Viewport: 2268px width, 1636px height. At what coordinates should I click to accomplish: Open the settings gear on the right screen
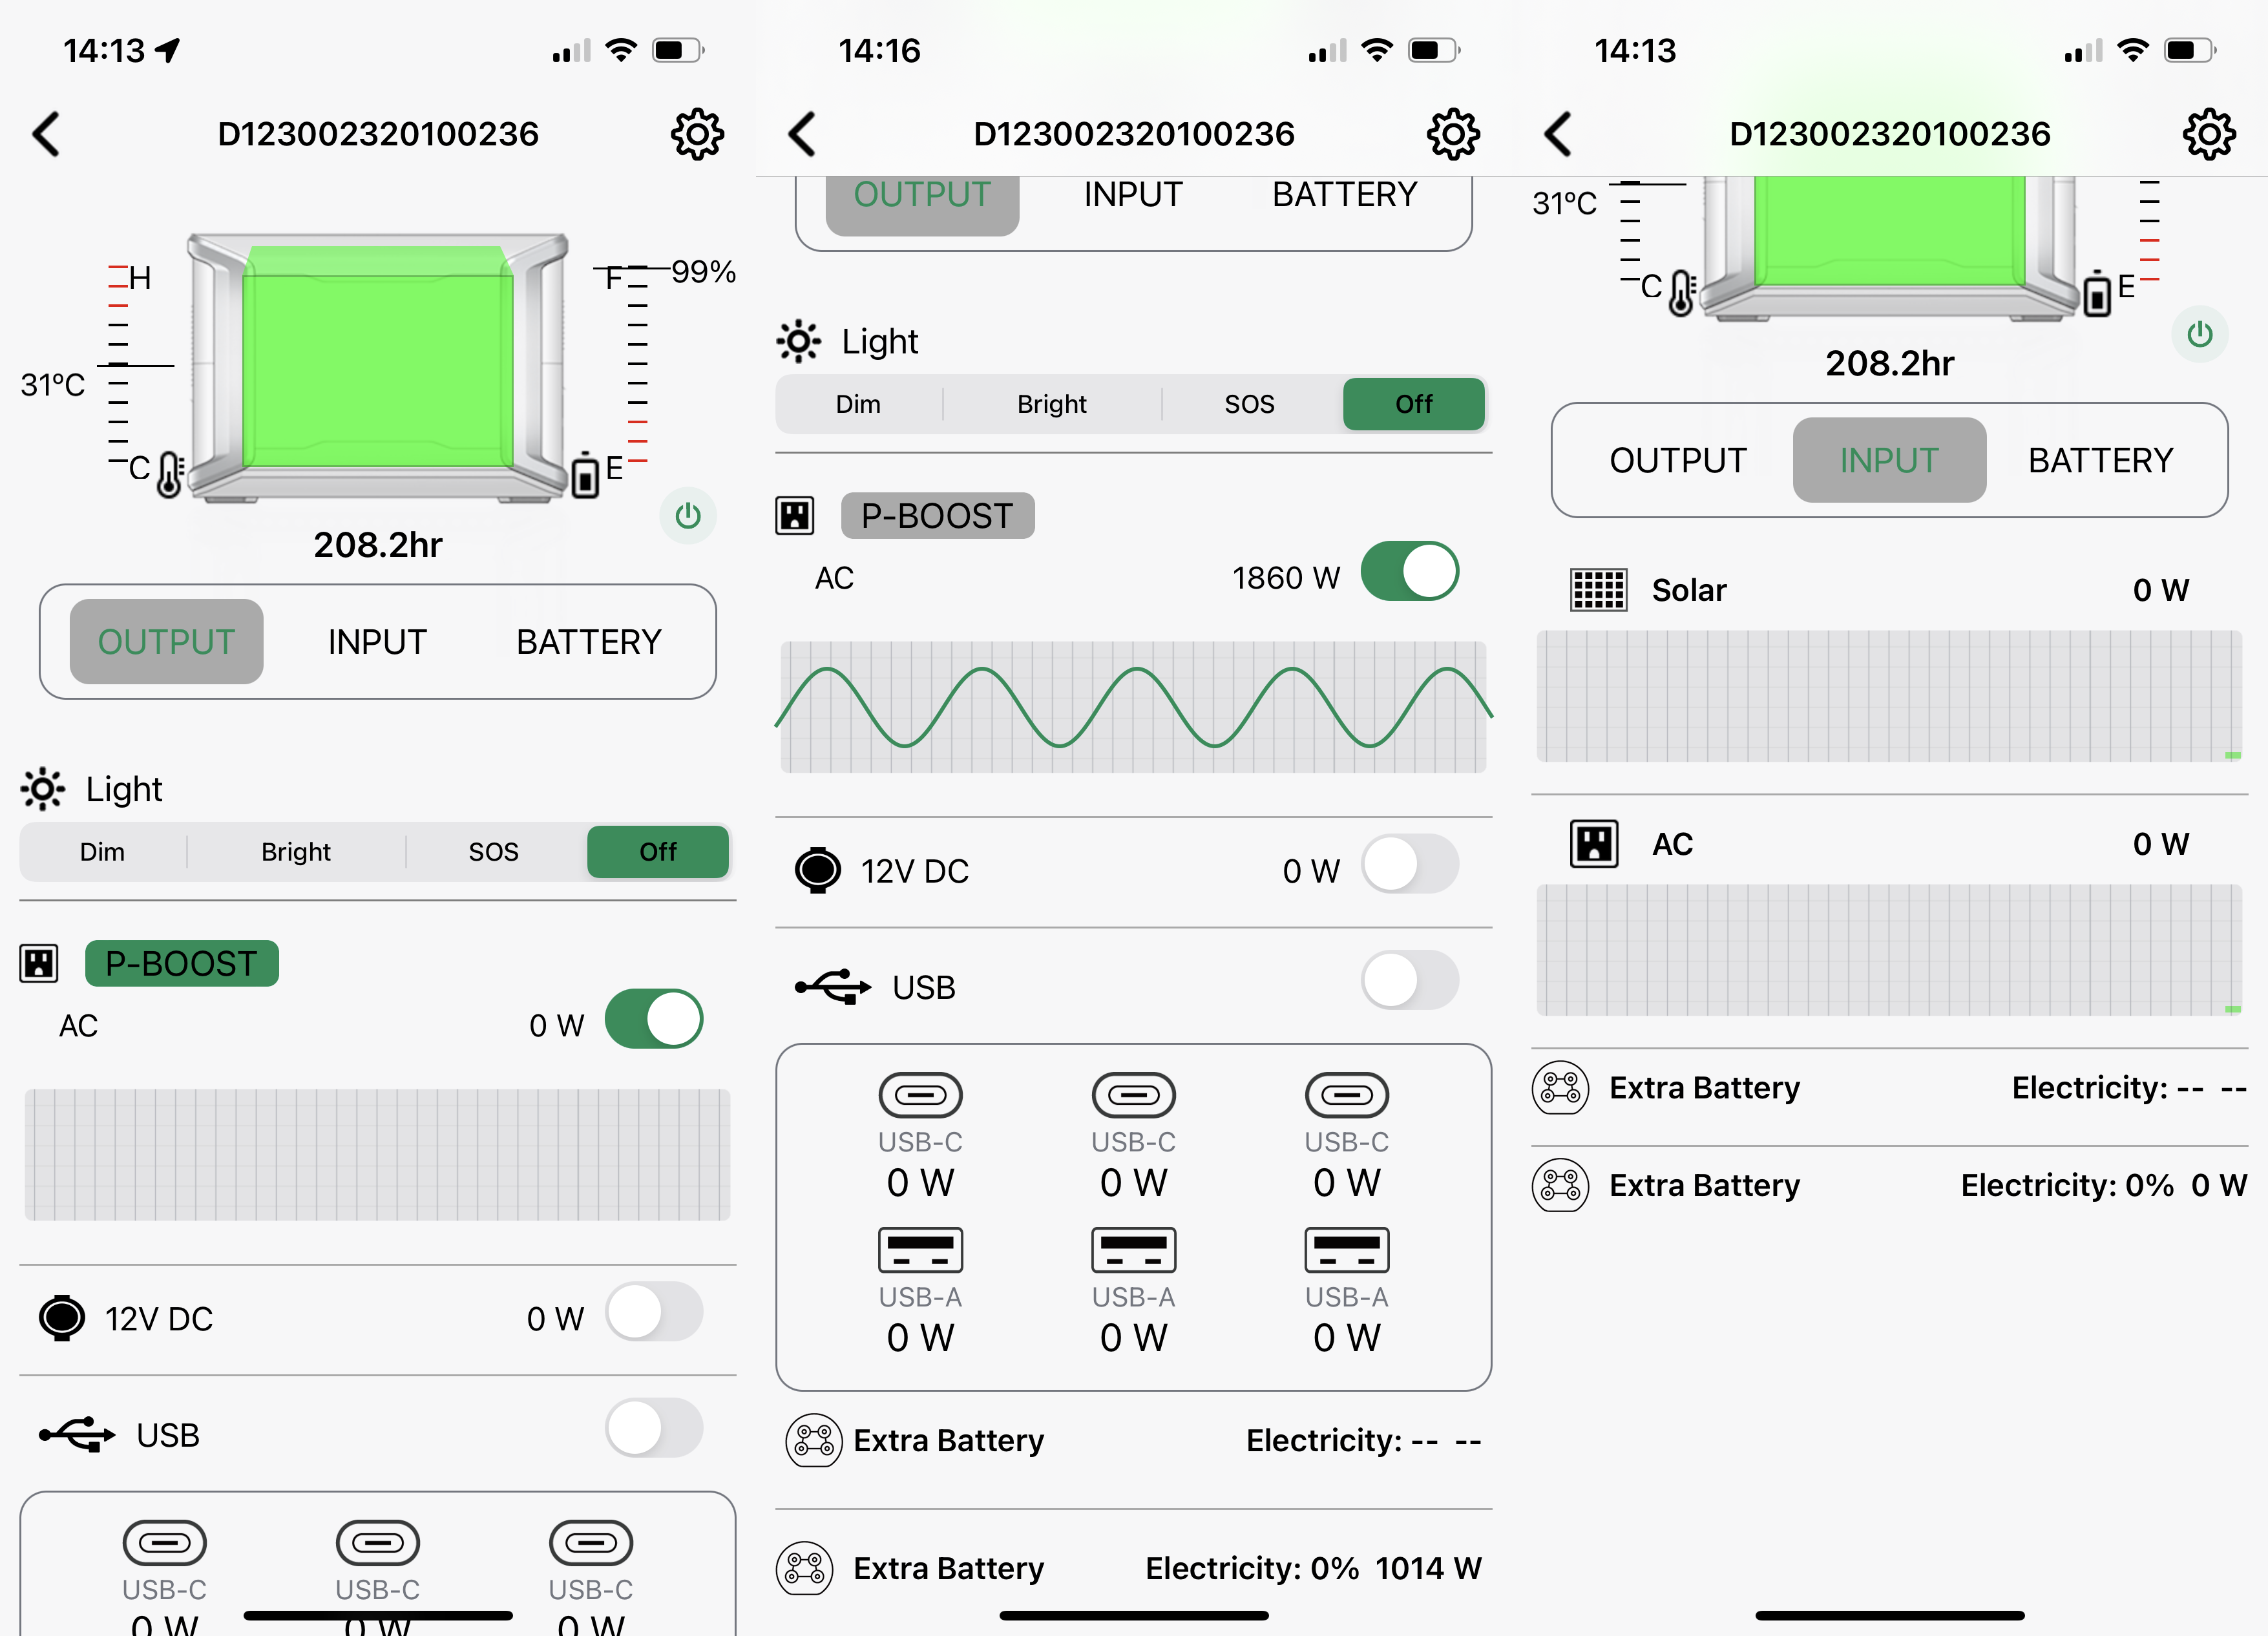(x=2209, y=134)
